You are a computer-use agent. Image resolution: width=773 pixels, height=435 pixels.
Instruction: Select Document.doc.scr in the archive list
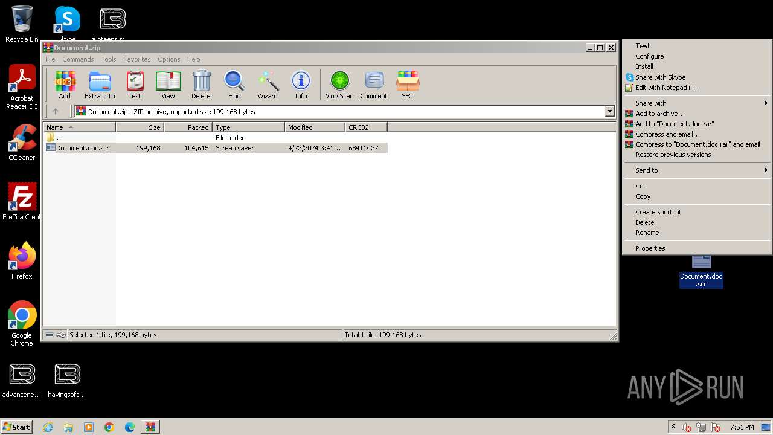coord(216,148)
